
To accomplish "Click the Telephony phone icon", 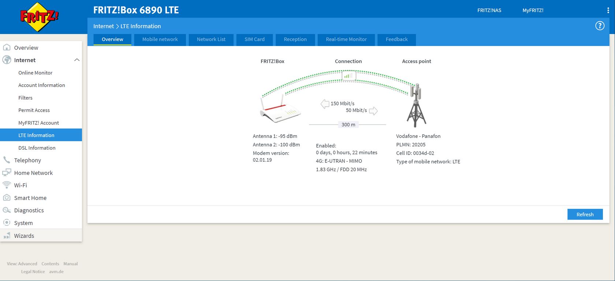I will (7, 160).
